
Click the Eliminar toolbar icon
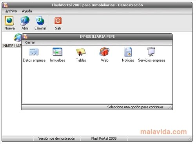tap(40, 21)
